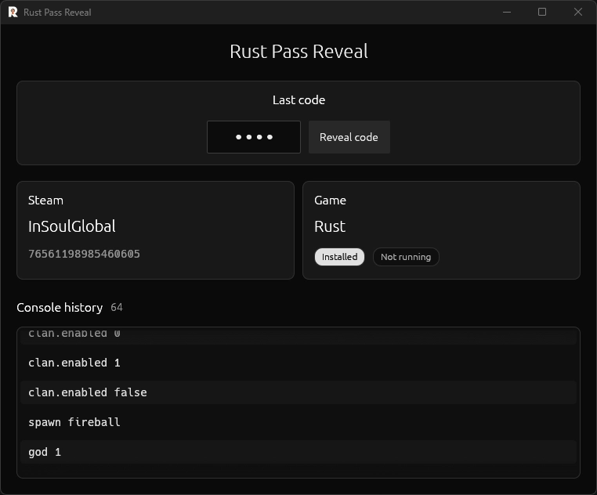597x495 pixels.
Task: Click the Steam card label
Action: coord(45,201)
